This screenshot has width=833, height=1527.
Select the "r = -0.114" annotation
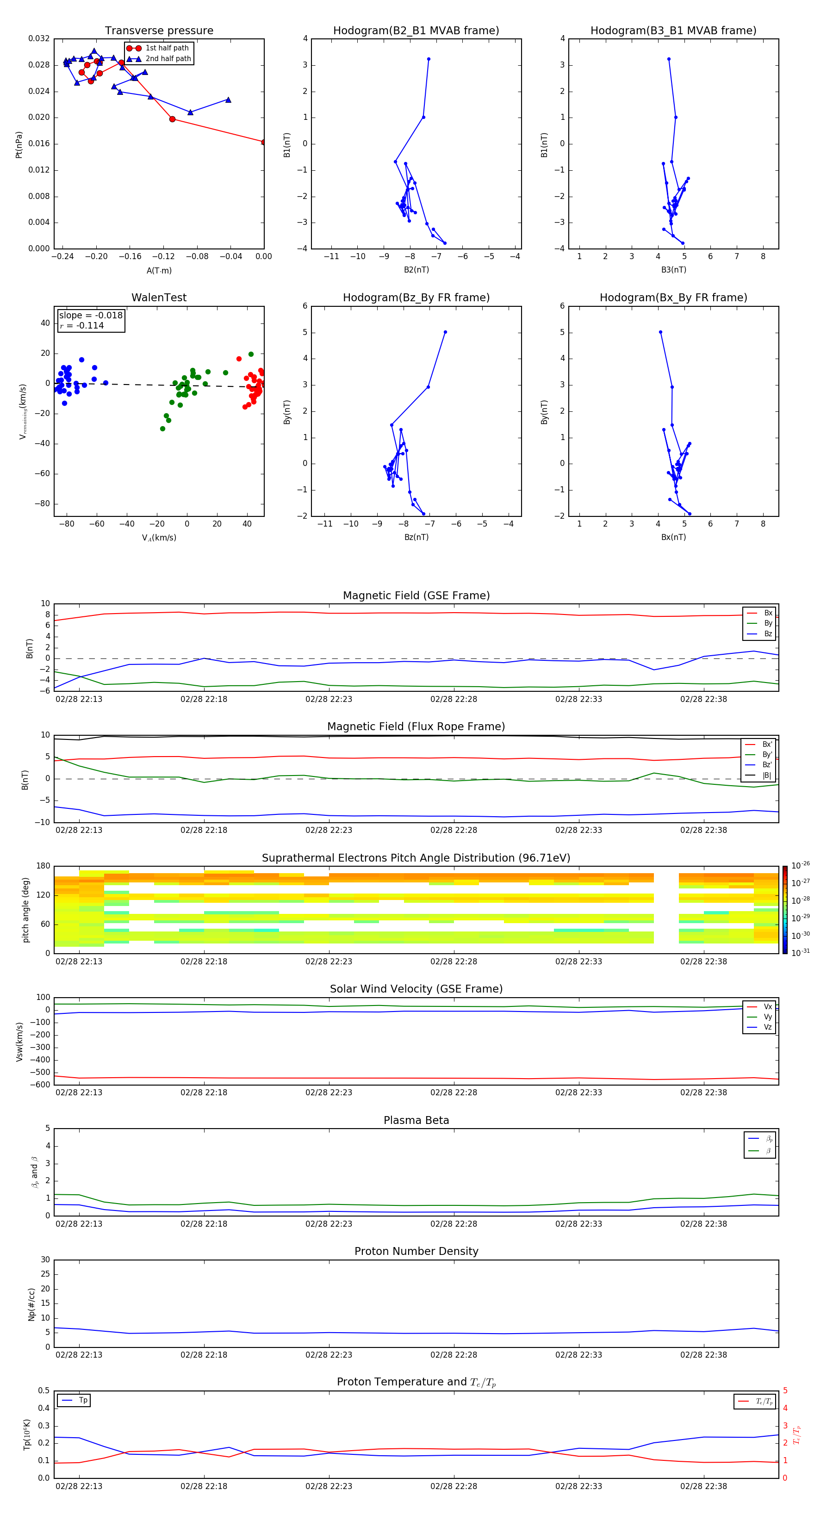click(x=82, y=325)
